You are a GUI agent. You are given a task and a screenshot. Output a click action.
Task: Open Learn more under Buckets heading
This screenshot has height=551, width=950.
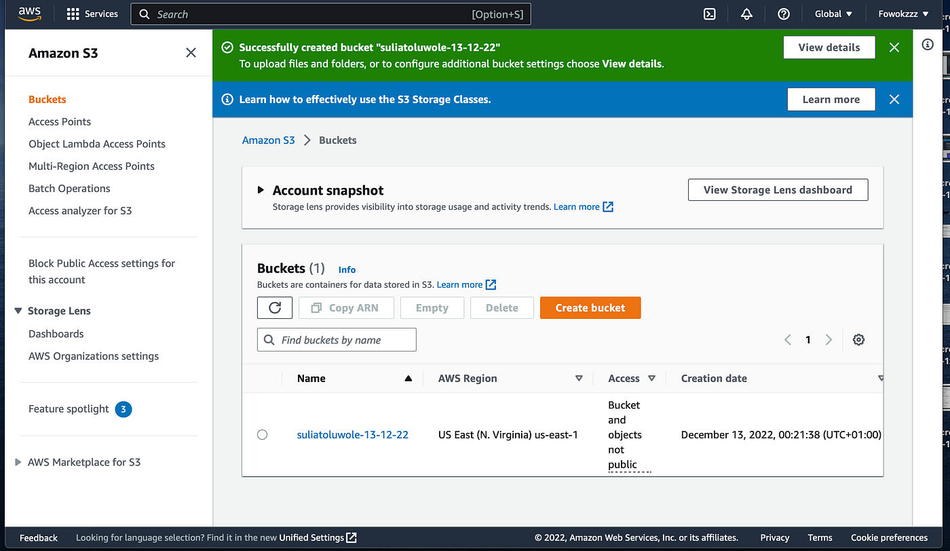459,285
